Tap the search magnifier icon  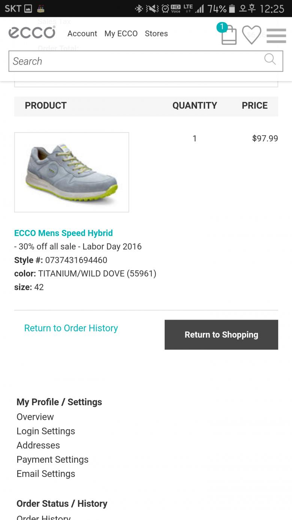pos(270,59)
